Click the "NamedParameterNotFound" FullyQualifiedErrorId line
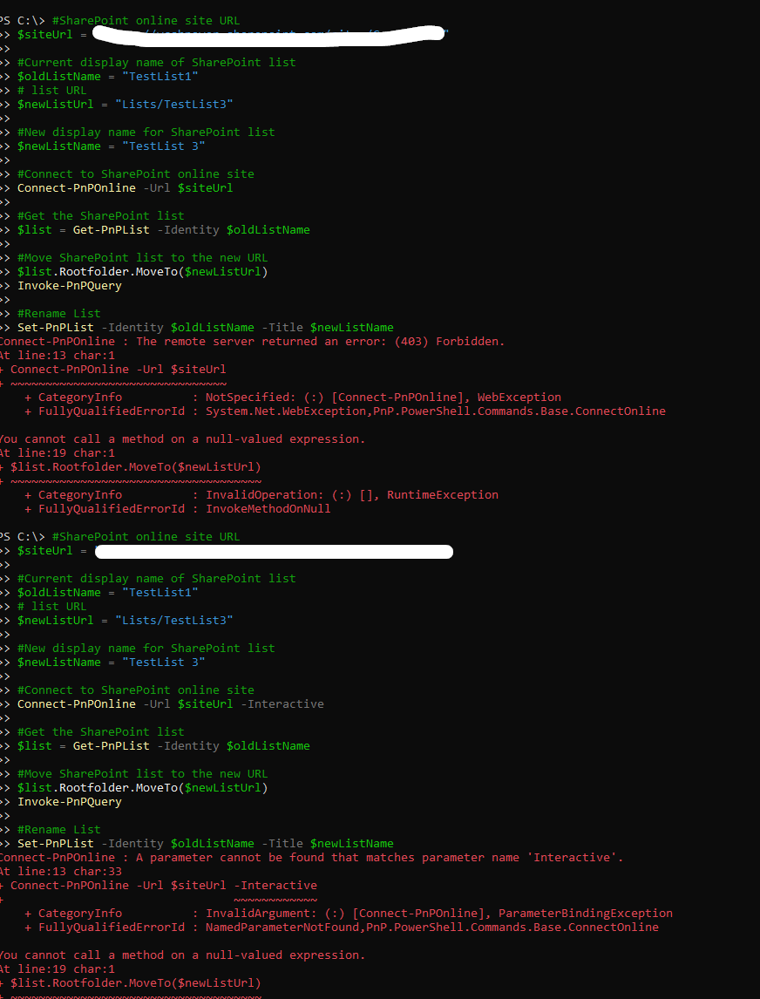Screen dimensions: 760x999 click(x=342, y=928)
